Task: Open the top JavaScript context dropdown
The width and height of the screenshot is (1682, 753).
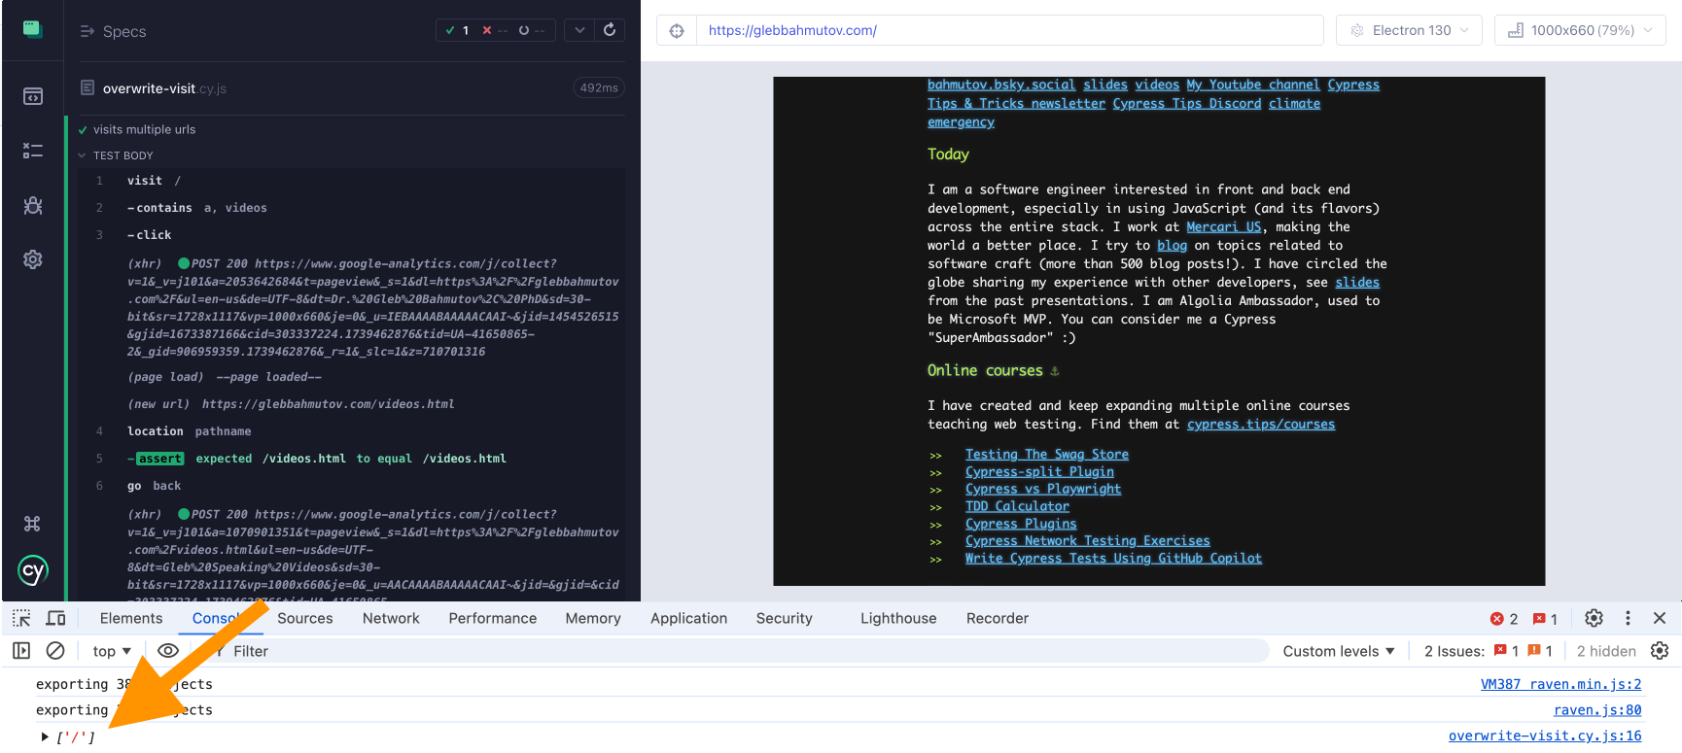Action: [112, 651]
